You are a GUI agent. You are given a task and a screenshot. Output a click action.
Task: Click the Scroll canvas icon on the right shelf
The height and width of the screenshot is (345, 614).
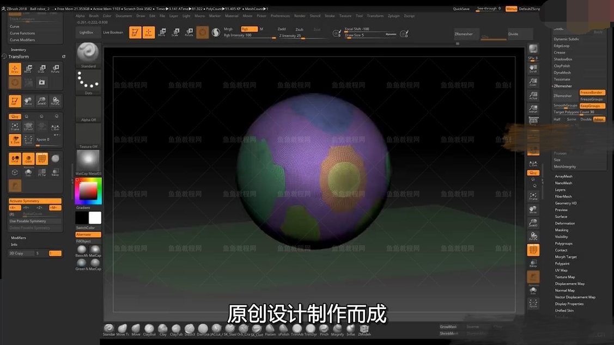pos(533,67)
